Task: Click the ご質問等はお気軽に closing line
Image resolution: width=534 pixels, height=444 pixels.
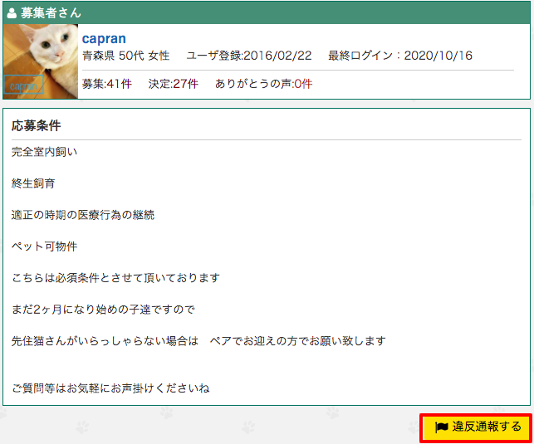Action: pyautogui.click(x=110, y=388)
